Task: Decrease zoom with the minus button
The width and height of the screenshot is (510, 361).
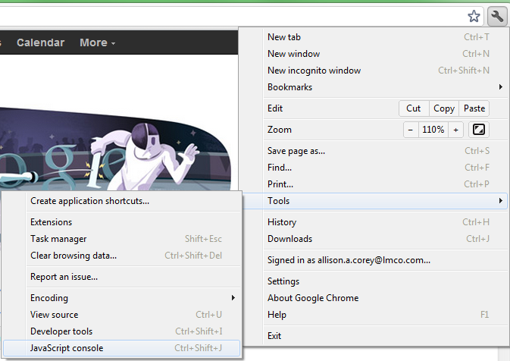Action: pyautogui.click(x=411, y=130)
